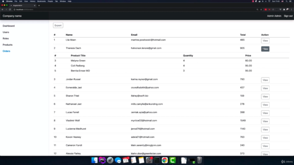This screenshot has width=294, height=165.
Task: Open the Apple menu
Action: [x=3, y=1]
